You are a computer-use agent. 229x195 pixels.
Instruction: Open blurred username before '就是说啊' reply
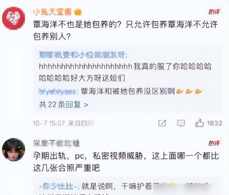tap(59, 186)
